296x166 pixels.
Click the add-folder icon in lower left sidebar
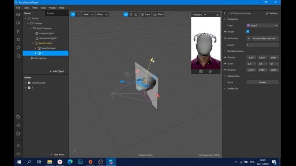18,117
